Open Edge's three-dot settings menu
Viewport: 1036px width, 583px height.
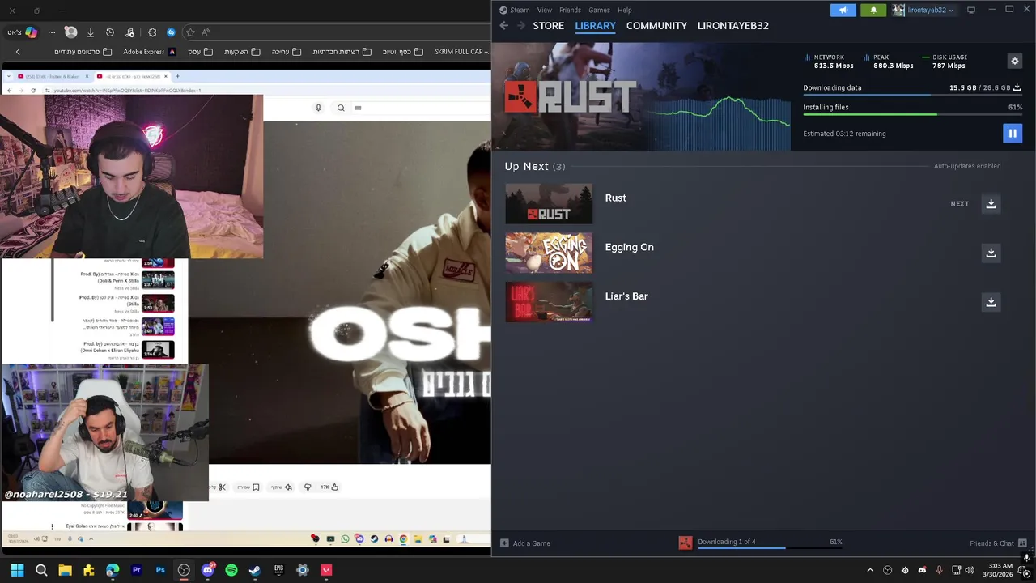pyautogui.click(x=52, y=32)
